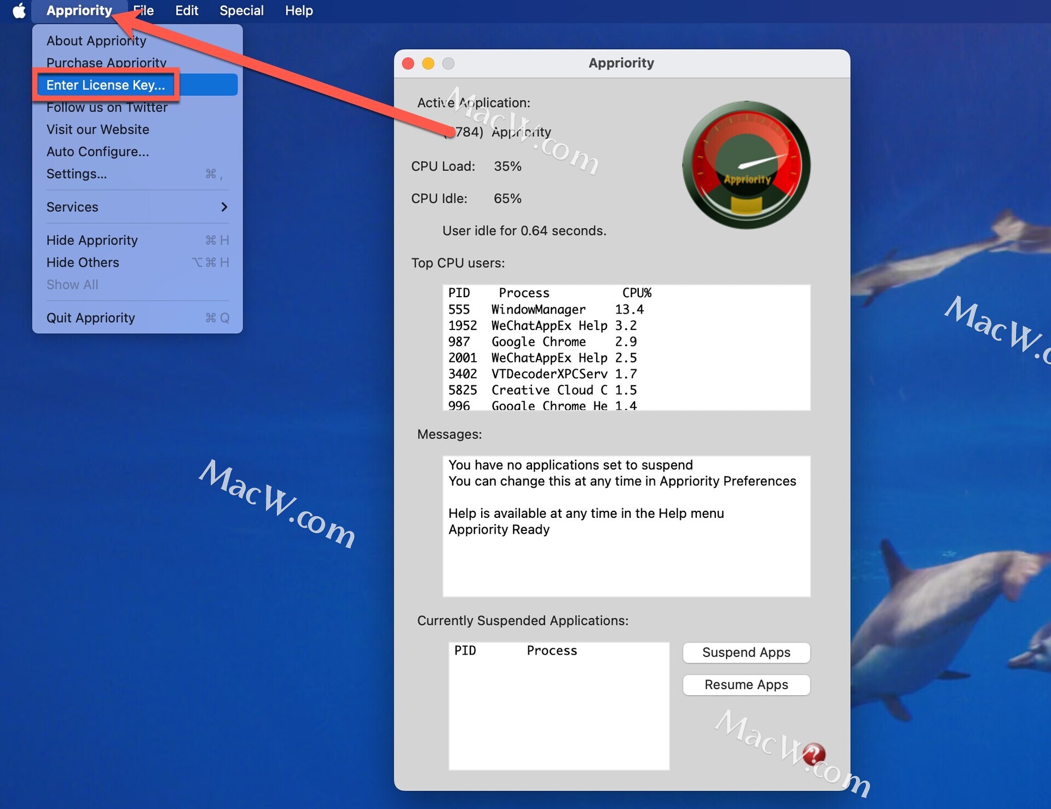Open the Appriority menu bar item
This screenshot has height=809, width=1051.
pos(79,10)
